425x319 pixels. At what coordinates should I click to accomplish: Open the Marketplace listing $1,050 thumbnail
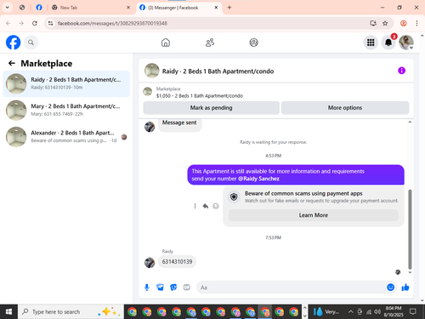[147, 92]
